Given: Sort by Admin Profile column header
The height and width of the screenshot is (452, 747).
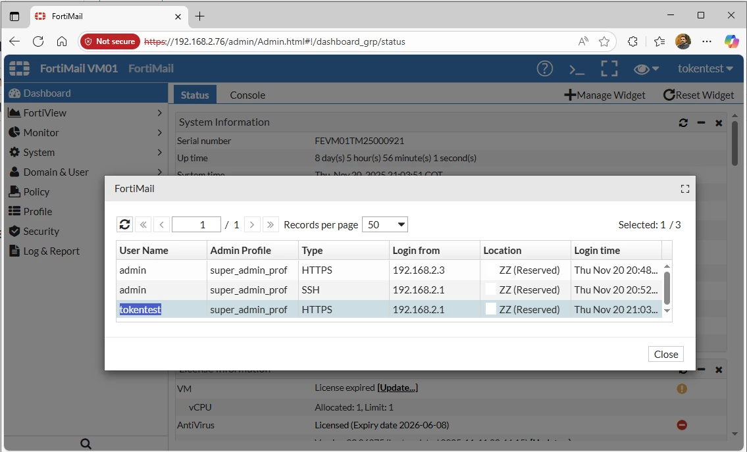Looking at the screenshot, I should (253, 250).
